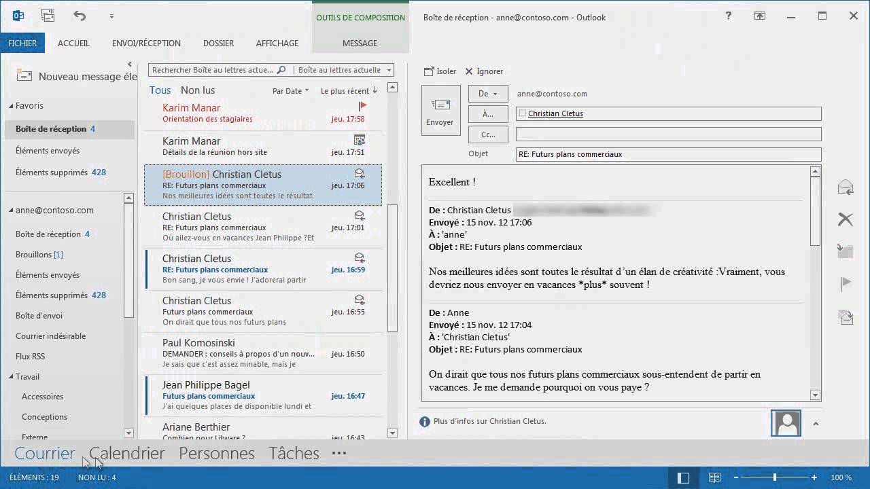Click replied icon on the 16:59 Christian Cletus message
This screenshot has width=870, height=489.
click(360, 257)
